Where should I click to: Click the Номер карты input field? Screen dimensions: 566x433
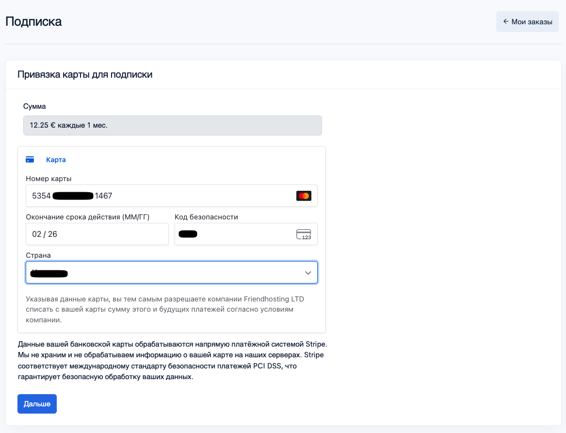[172, 196]
